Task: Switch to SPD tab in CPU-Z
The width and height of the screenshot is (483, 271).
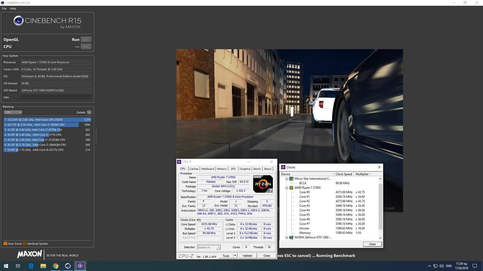Action: pos(233,169)
